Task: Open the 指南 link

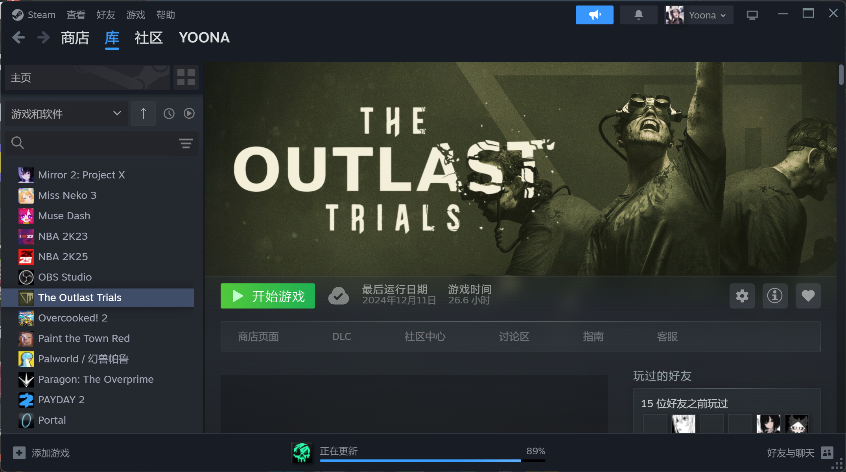Action: [x=593, y=336]
